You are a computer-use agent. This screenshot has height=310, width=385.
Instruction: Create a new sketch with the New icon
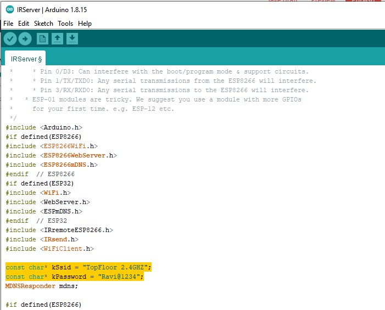pyautogui.click(x=42, y=39)
